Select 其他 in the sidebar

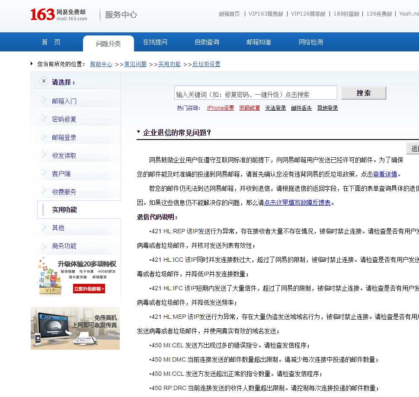coord(58,228)
